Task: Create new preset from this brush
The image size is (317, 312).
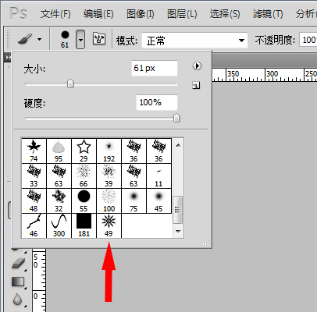Action: 196,85
